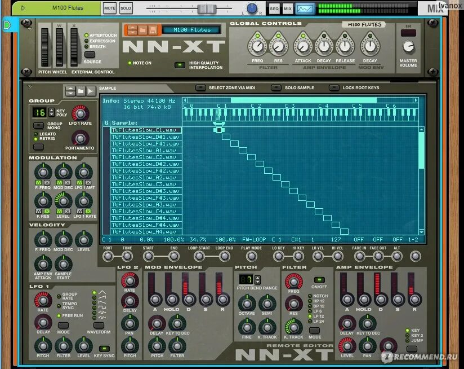This screenshot has height=369, width=464.
Task: Click the Play Mode knob
Action: 251,256
